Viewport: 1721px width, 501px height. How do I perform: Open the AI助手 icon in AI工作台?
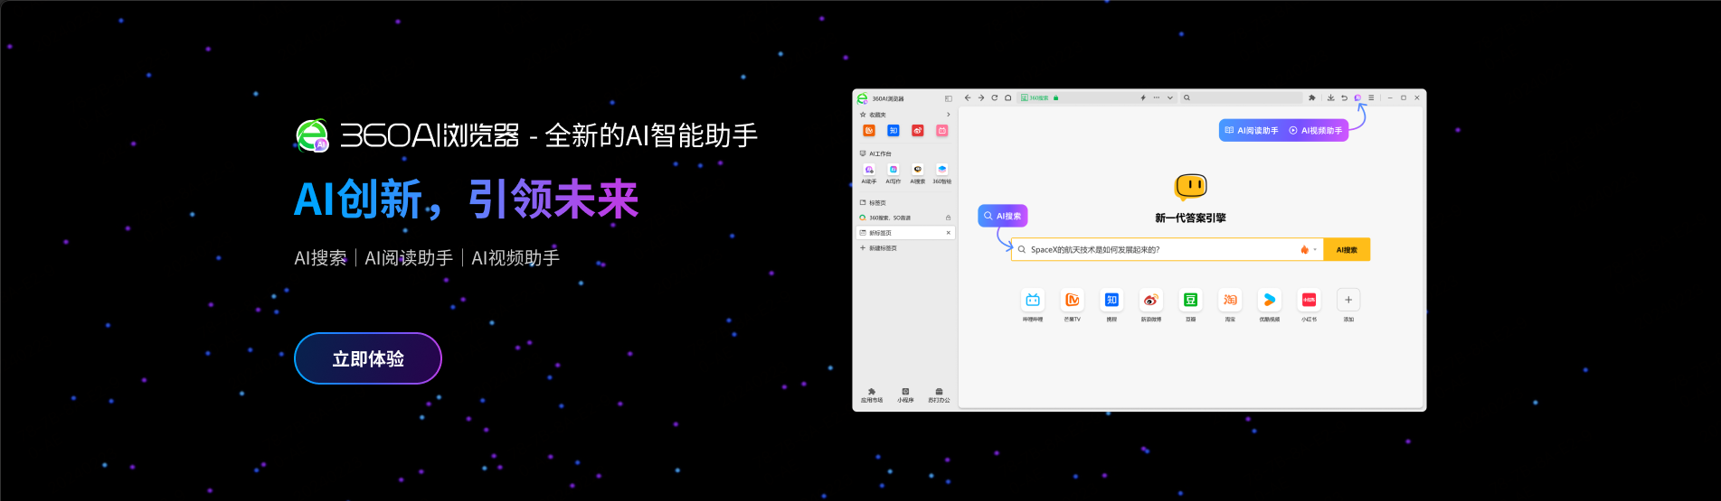click(x=869, y=170)
